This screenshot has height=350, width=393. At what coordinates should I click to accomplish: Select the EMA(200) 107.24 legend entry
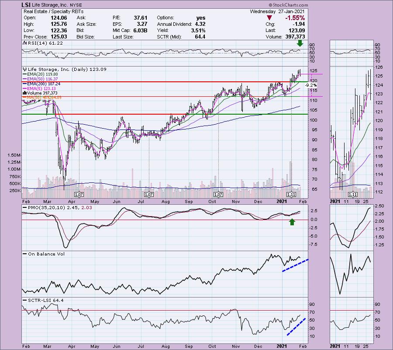[44, 84]
